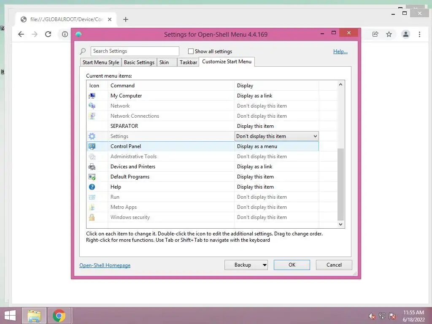Select the Administrative Tools command text

pyautogui.click(x=133, y=157)
